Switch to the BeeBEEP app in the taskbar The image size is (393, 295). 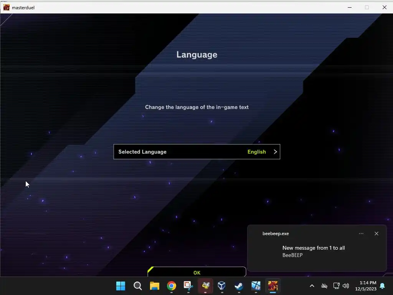[205, 286]
